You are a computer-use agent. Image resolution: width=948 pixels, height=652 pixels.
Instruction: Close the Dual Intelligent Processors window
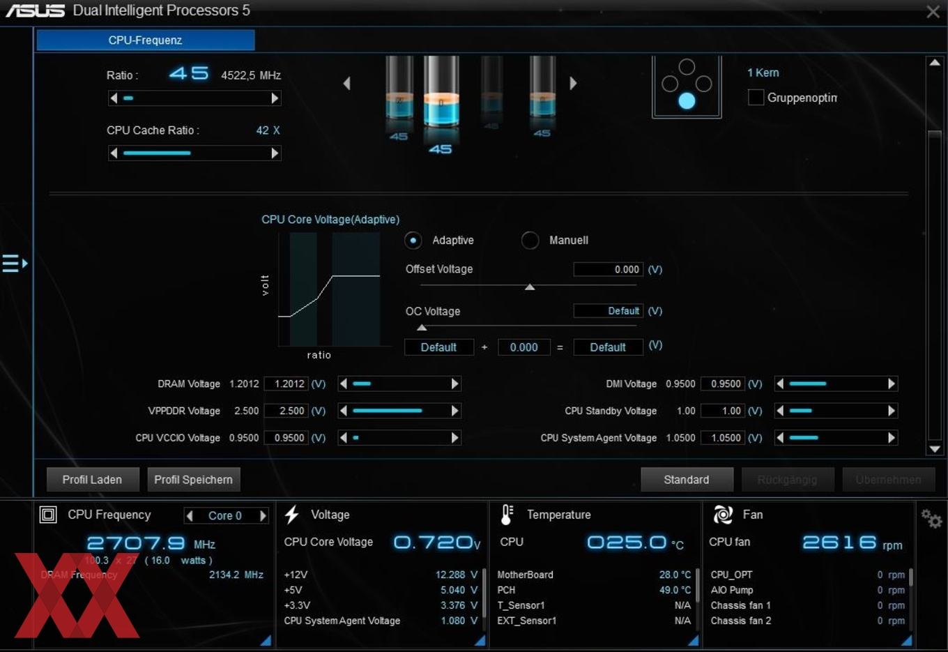(x=933, y=12)
